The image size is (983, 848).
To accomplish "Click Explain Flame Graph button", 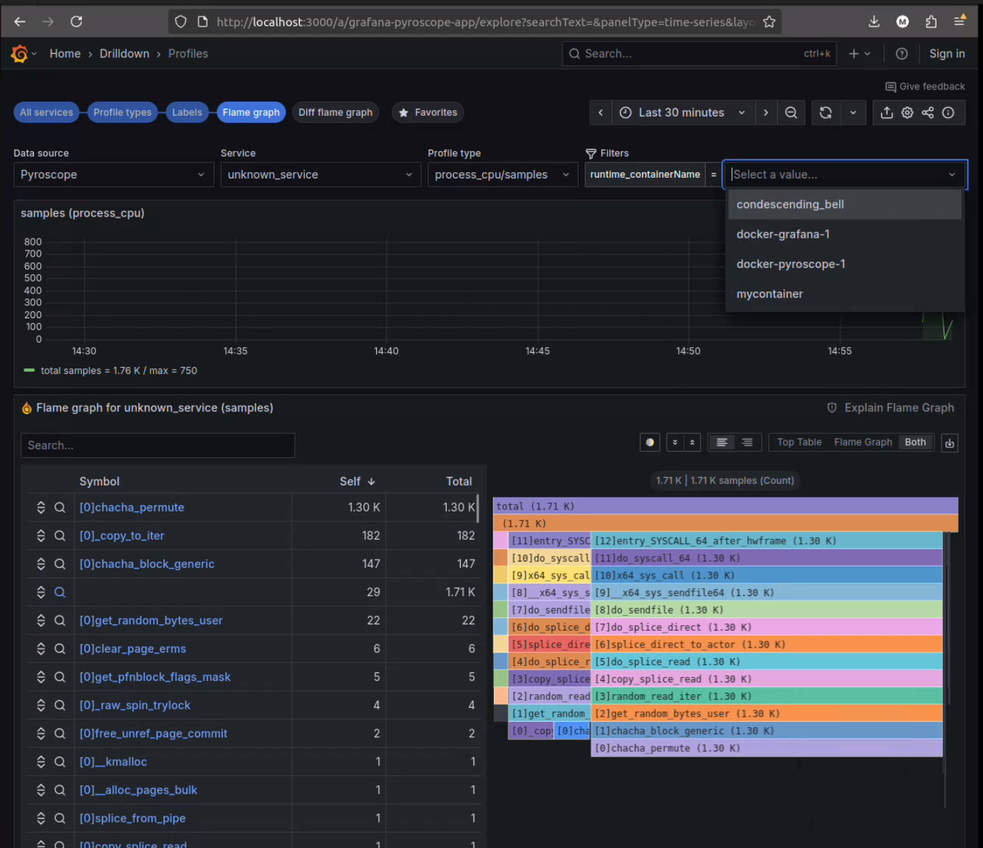I will pyautogui.click(x=891, y=408).
